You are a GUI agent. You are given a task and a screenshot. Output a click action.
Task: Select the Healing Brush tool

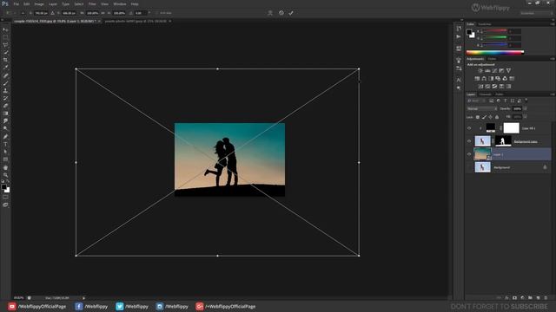pyautogui.click(x=5, y=75)
